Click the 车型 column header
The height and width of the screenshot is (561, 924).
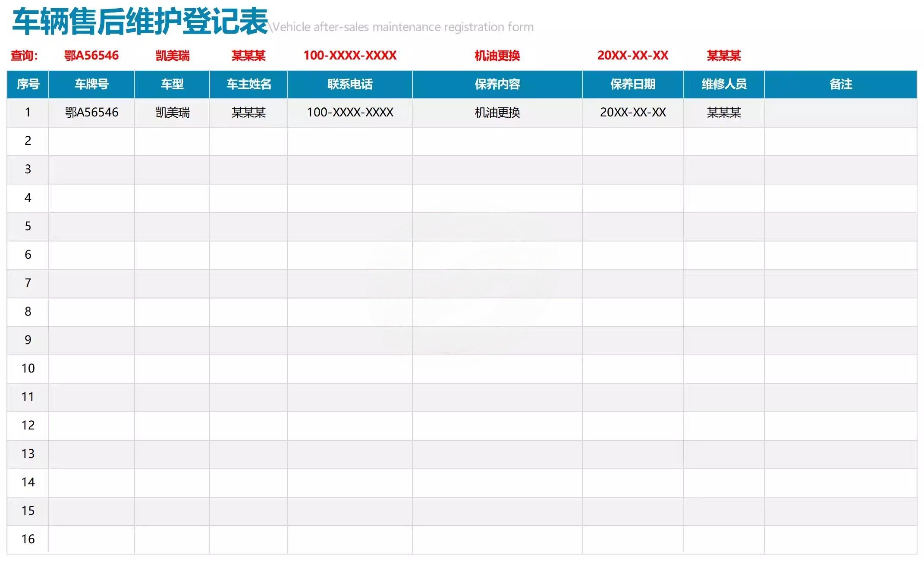[x=172, y=84]
